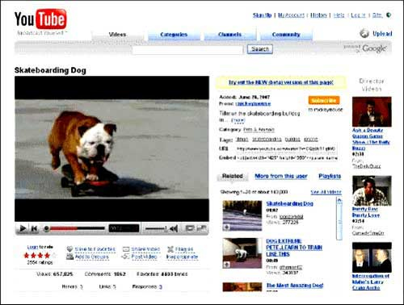The image size is (404, 305).
Task: Adjust the video progress seek bar
Action: point(74,228)
